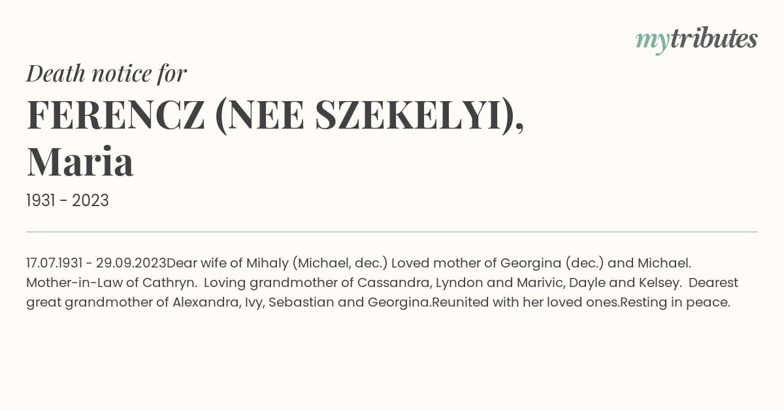The height and width of the screenshot is (411, 784).
Task: Select the 'Death notice for' heading
Action: coord(106,74)
